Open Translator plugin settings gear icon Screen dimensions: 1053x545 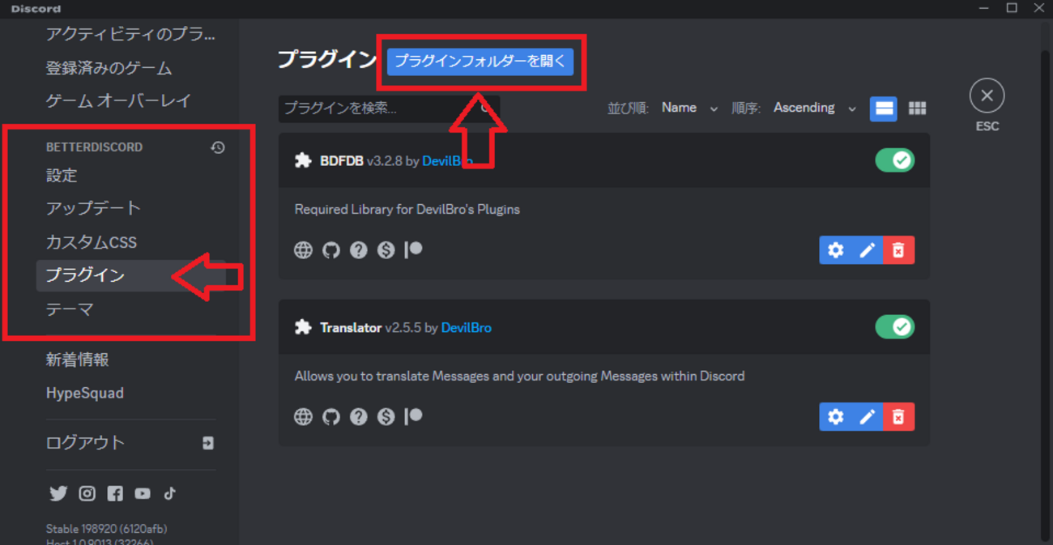(835, 416)
